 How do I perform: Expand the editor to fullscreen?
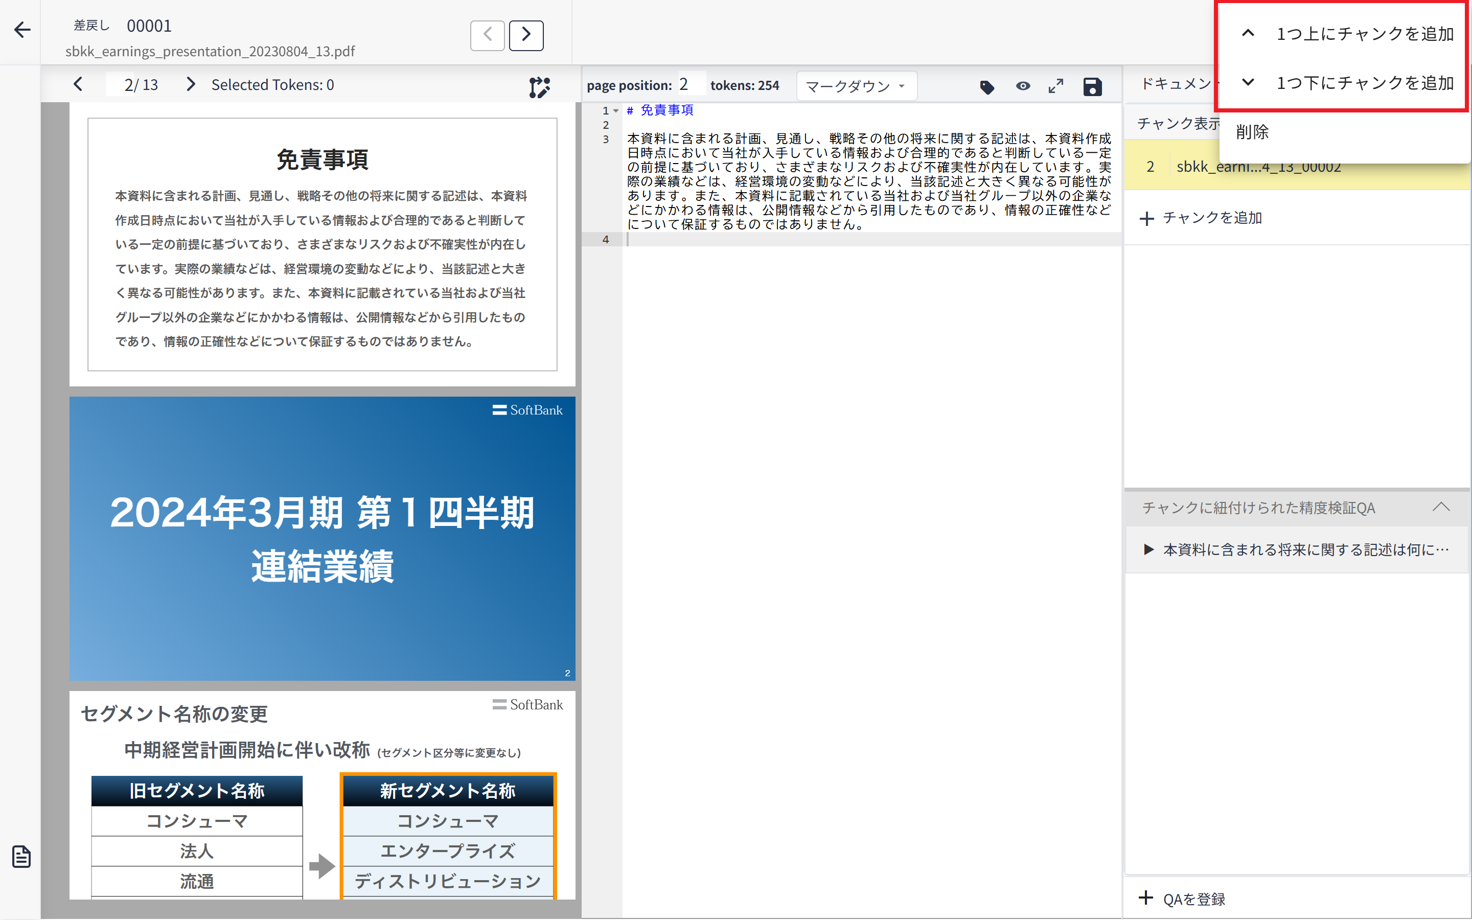1056,86
